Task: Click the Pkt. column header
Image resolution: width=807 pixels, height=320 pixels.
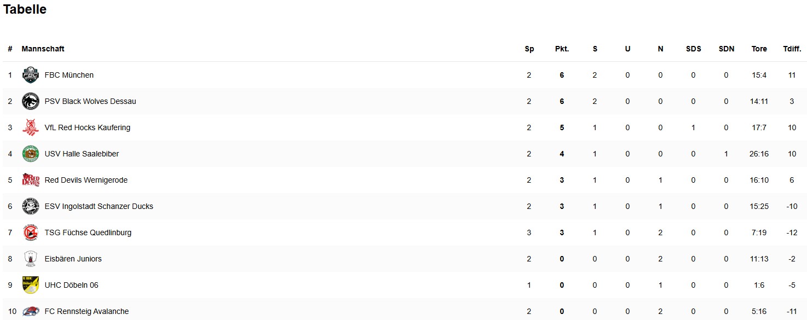Action: pos(562,49)
